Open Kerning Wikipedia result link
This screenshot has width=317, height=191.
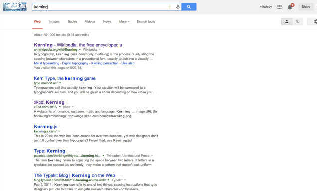[78, 45]
